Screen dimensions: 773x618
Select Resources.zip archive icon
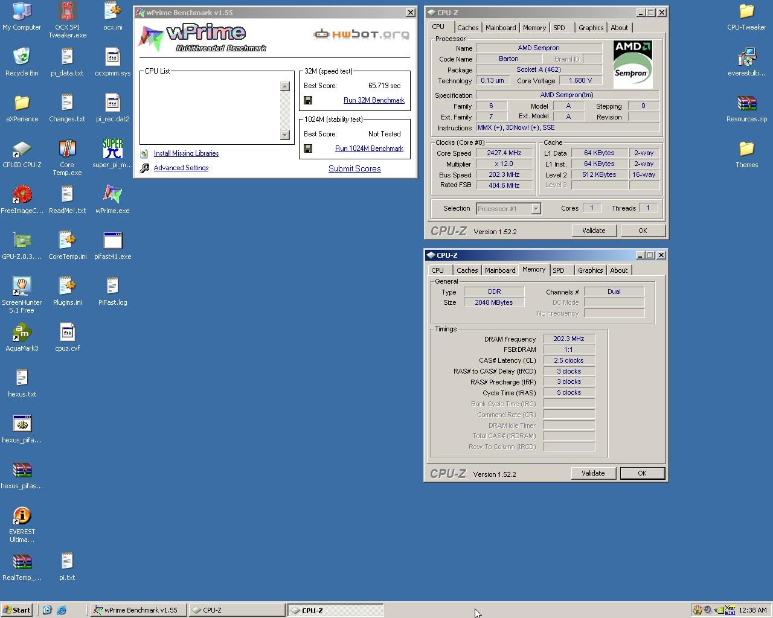click(746, 107)
